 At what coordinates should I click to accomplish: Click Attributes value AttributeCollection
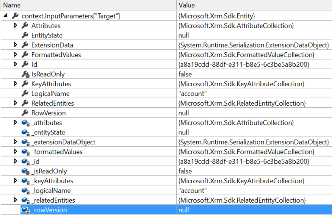click(236, 25)
